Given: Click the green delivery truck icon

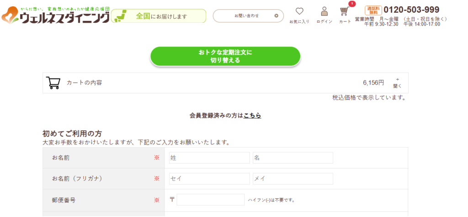Looking at the screenshot, I should tap(120, 16).
